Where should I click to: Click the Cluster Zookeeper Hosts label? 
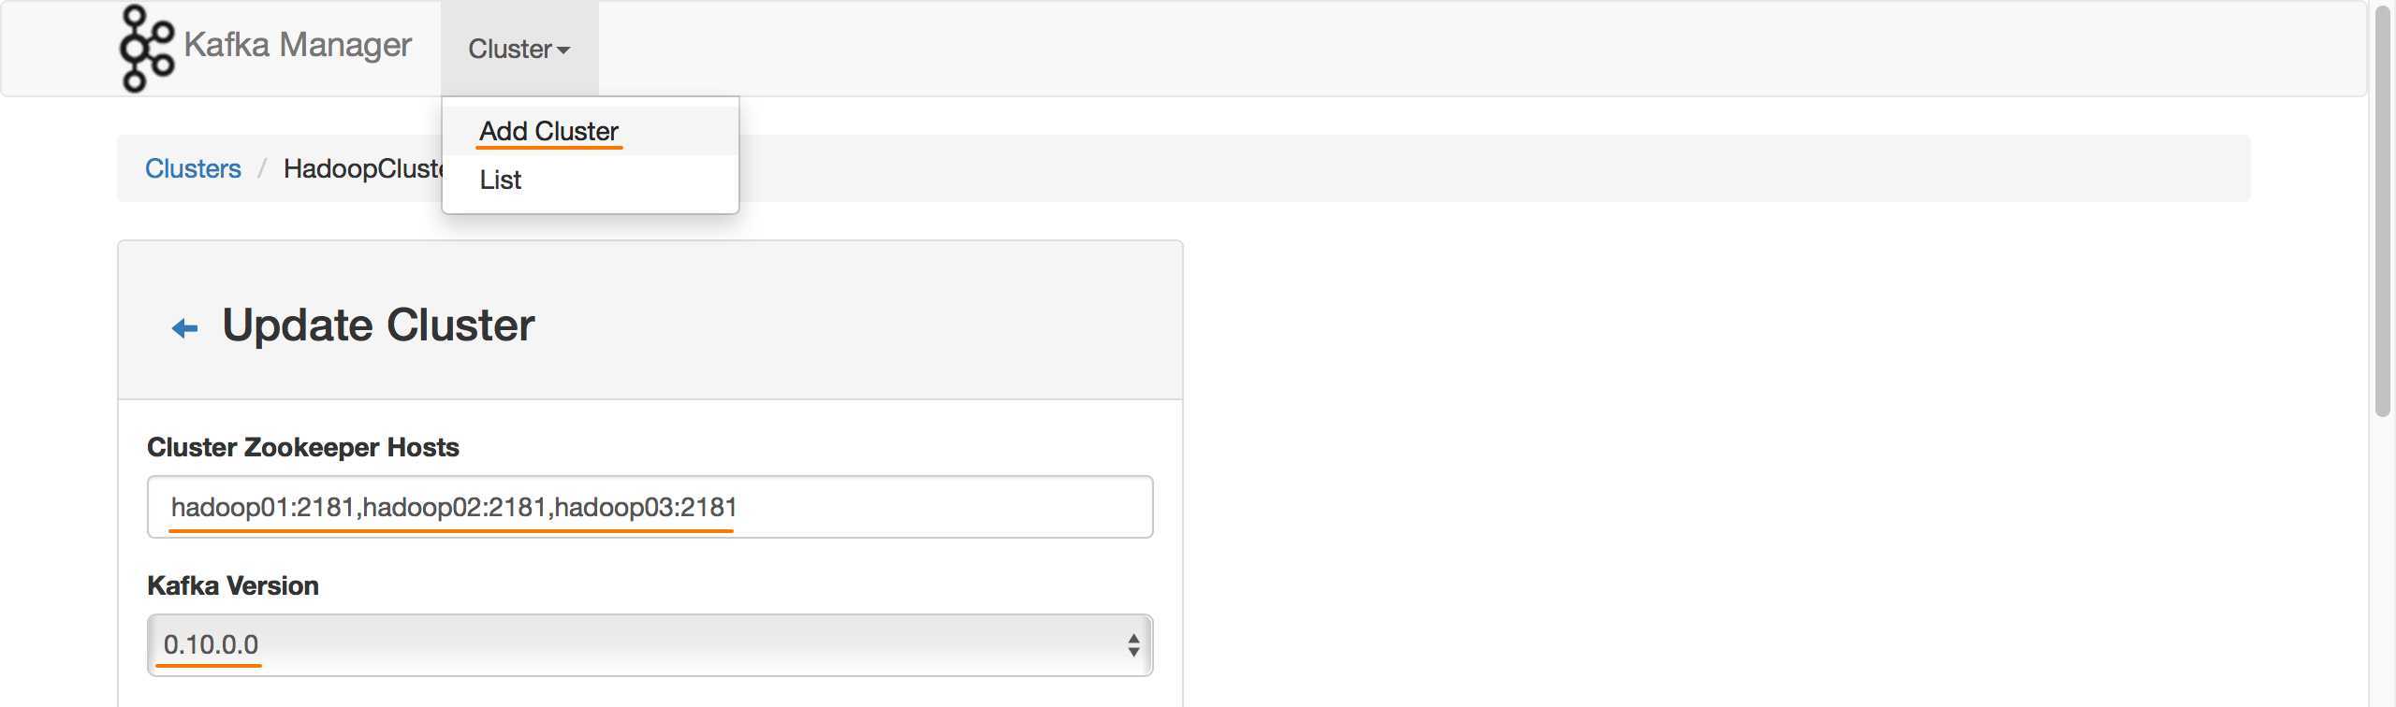pos(303,447)
